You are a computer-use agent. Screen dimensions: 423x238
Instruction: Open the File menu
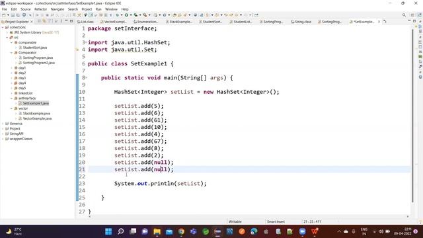(5, 9)
